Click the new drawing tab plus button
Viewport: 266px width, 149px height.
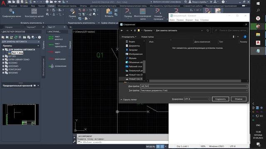(x=71, y=27)
